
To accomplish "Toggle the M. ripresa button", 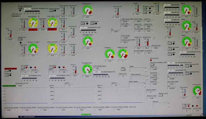I will point(51,67).
